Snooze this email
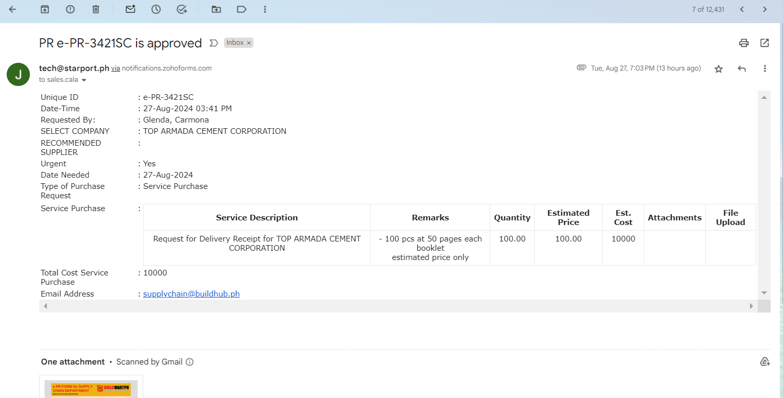Screen dimensions: 783x398 [x=156, y=9]
